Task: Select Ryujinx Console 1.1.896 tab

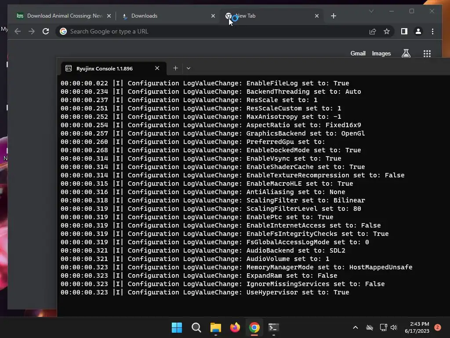Action: [x=113, y=68]
